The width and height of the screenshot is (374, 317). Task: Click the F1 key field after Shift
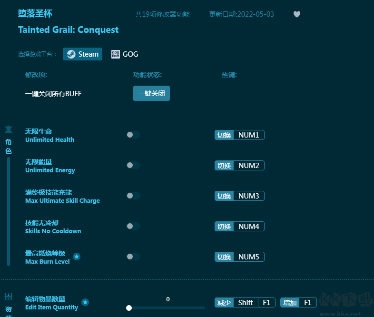point(266,303)
